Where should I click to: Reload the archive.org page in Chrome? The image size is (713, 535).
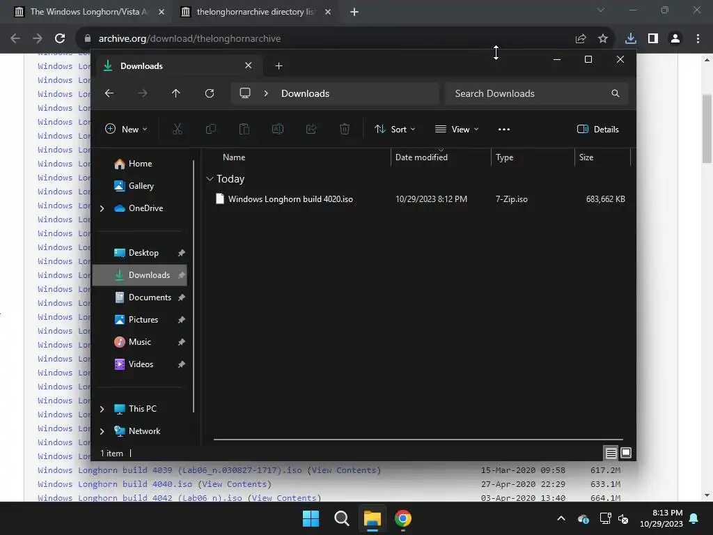pos(60,39)
